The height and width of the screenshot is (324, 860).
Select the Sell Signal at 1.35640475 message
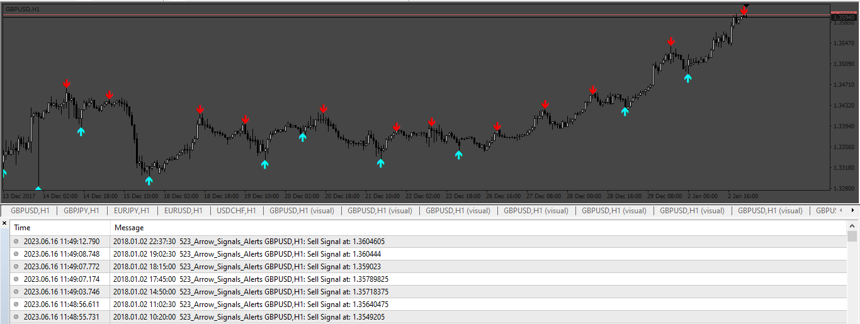[x=251, y=304]
